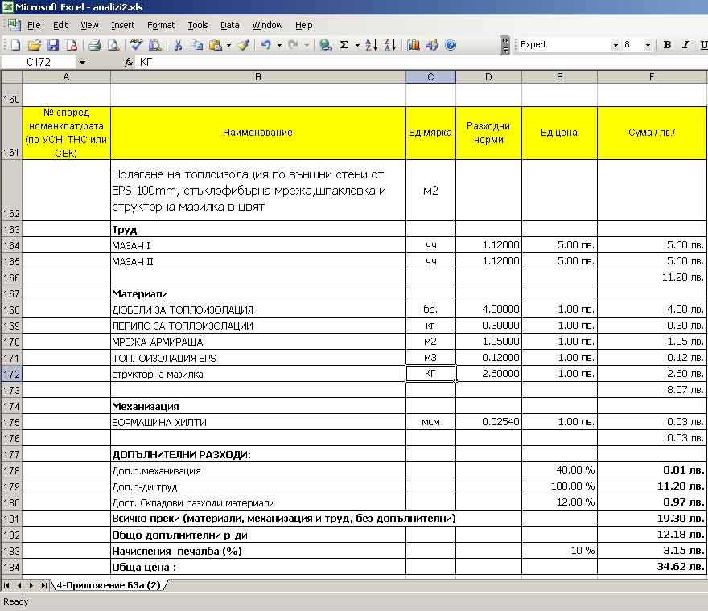This screenshot has height=611, width=708.
Task: Click the 'Наименование' yellow header cell
Action: (258, 133)
